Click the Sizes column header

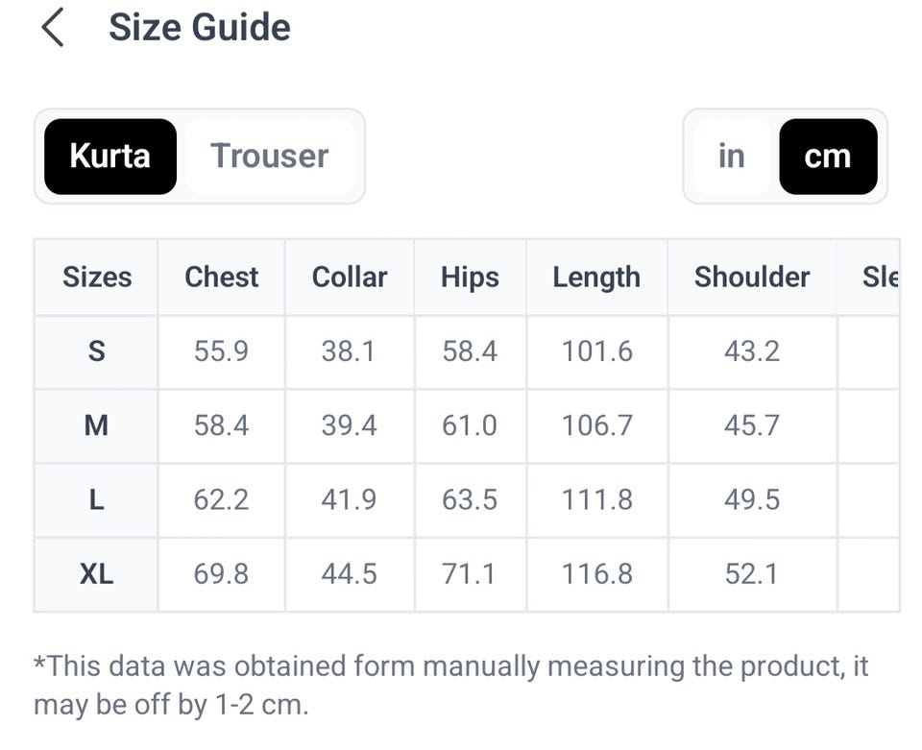[97, 278]
